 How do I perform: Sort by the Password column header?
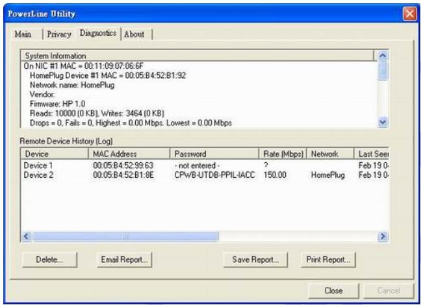214,154
